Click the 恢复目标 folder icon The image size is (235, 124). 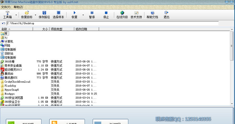coord(27,13)
